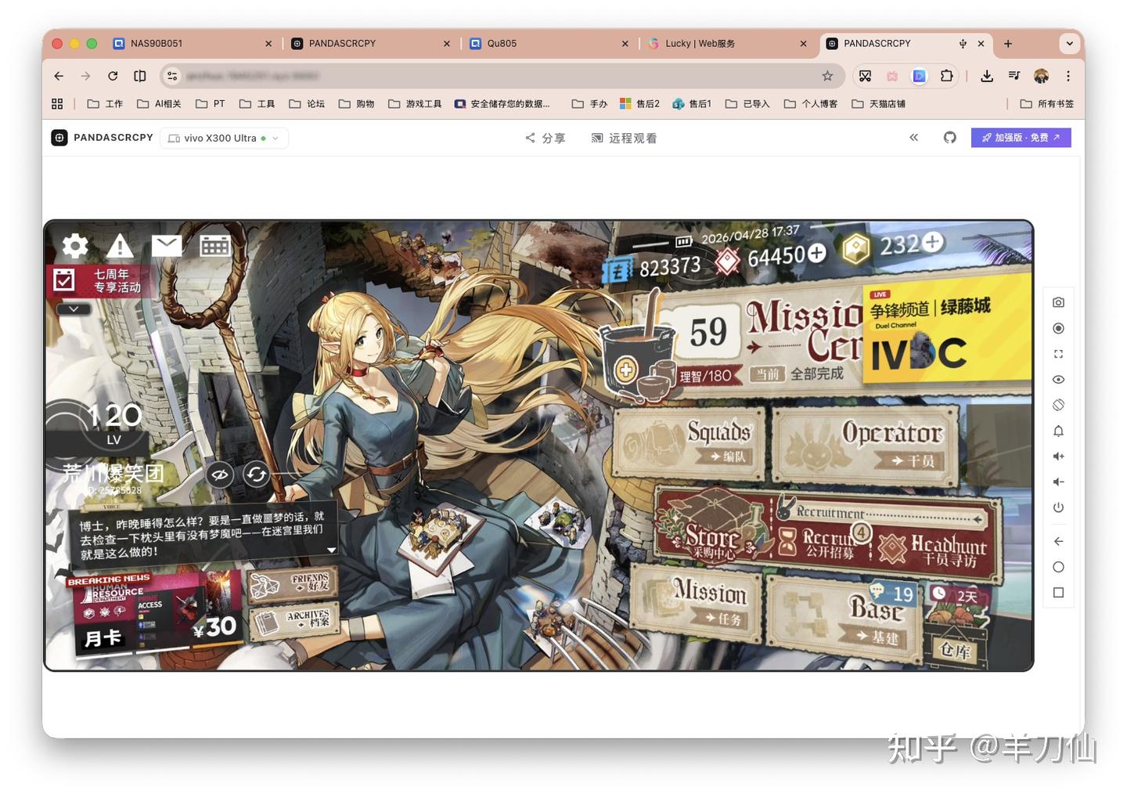Open the Archives 档案 menu
Viewport: 1127px width, 794px height.
click(x=293, y=620)
